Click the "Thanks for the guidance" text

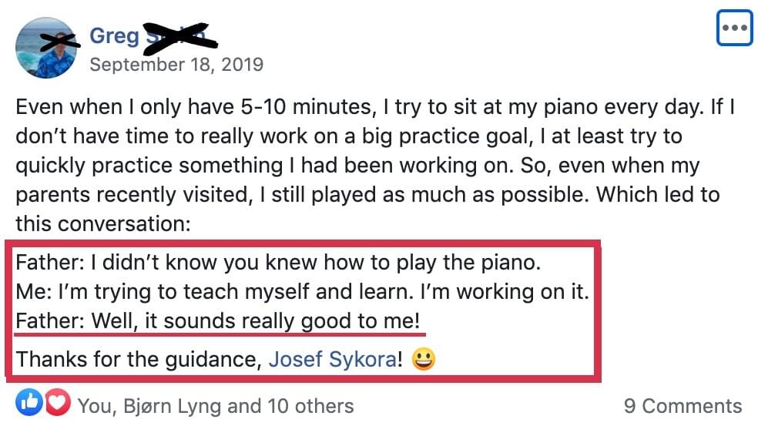point(139,359)
